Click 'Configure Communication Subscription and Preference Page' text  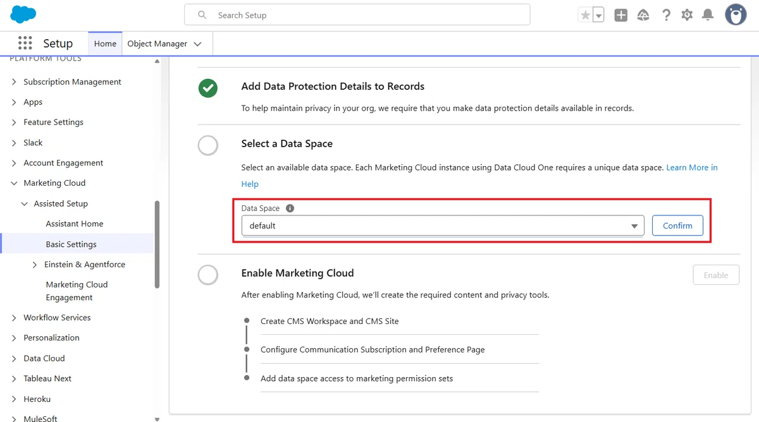click(x=373, y=349)
